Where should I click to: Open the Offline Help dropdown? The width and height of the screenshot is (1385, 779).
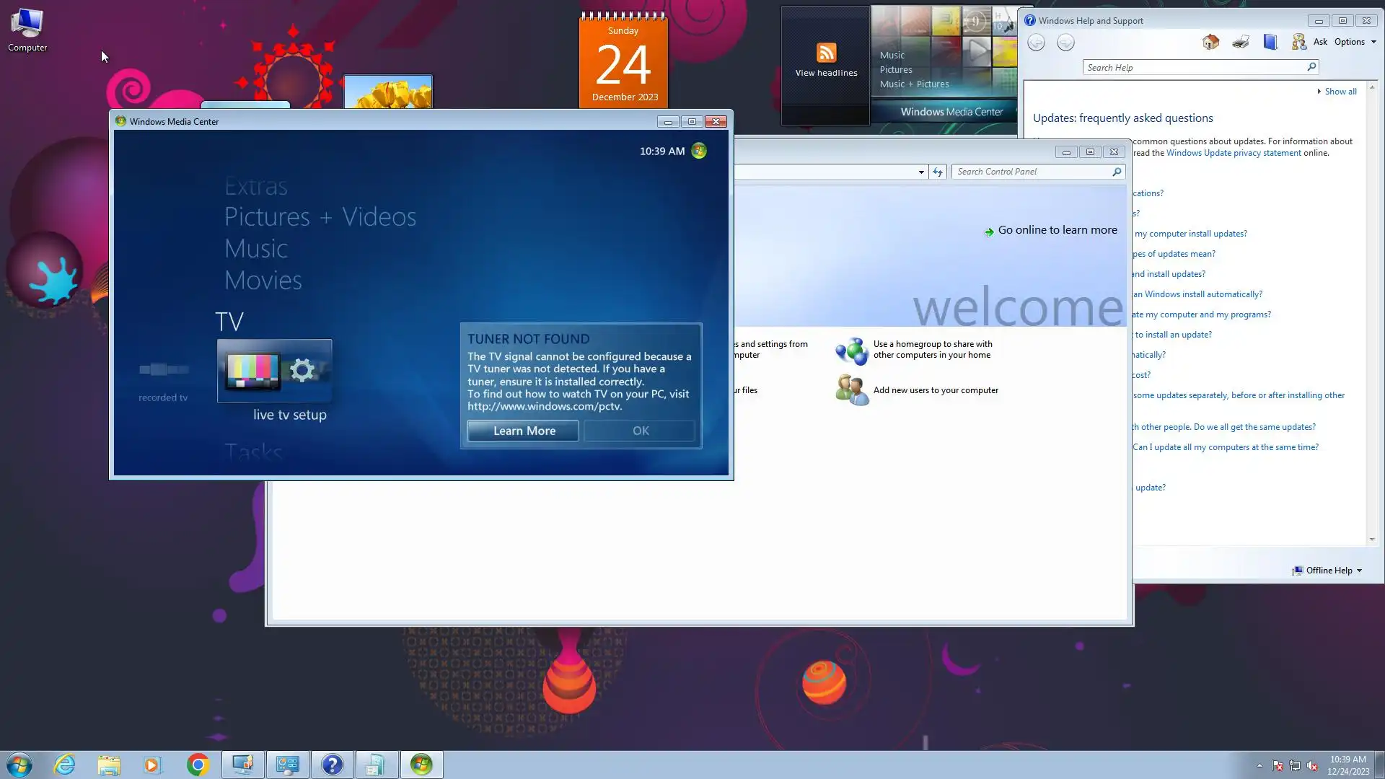click(x=1329, y=571)
